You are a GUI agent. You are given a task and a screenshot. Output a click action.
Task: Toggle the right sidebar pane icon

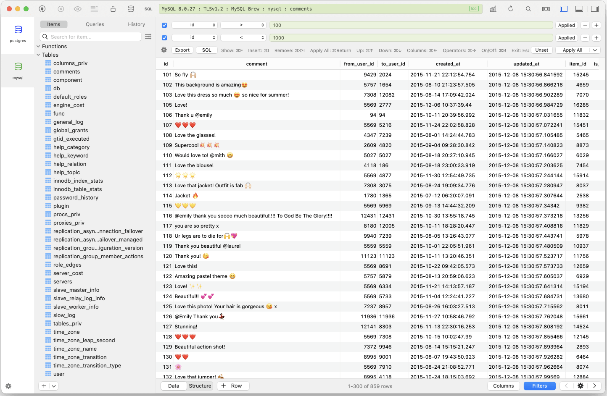[595, 9]
